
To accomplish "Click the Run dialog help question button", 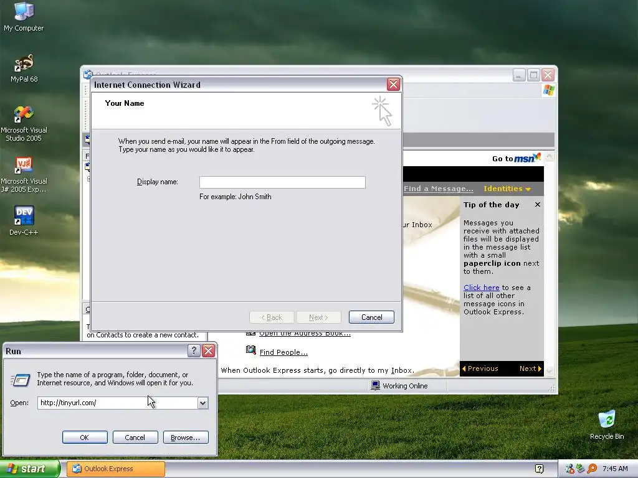I will tap(194, 351).
